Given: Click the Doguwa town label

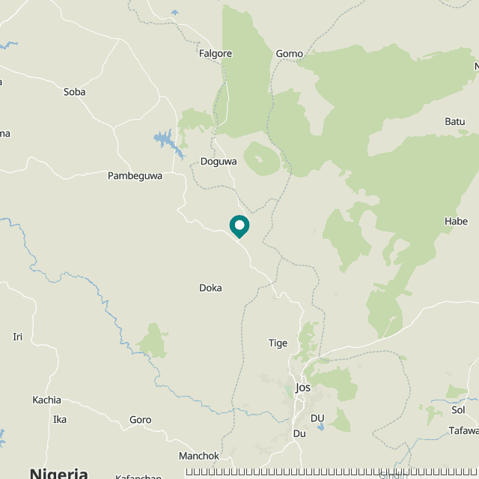Looking at the screenshot, I should (x=219, y=162).
